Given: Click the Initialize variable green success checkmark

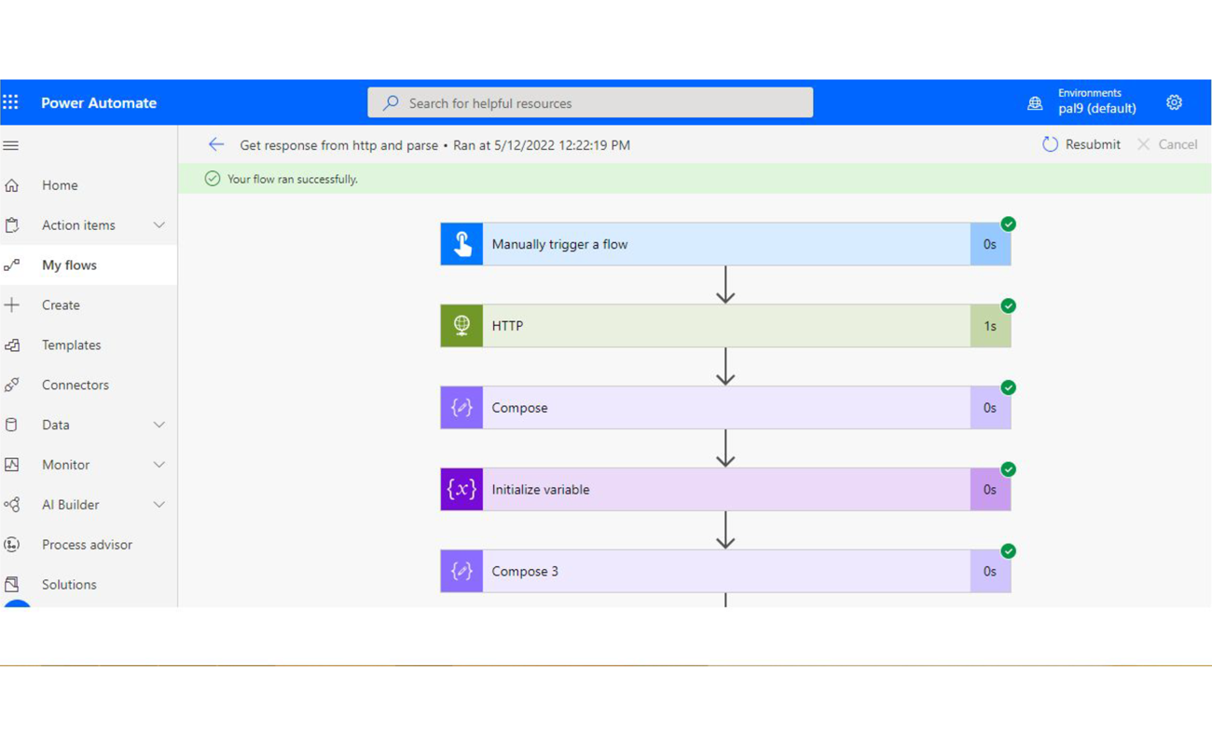Looking at the screenshot, I should coord(1008,469).
